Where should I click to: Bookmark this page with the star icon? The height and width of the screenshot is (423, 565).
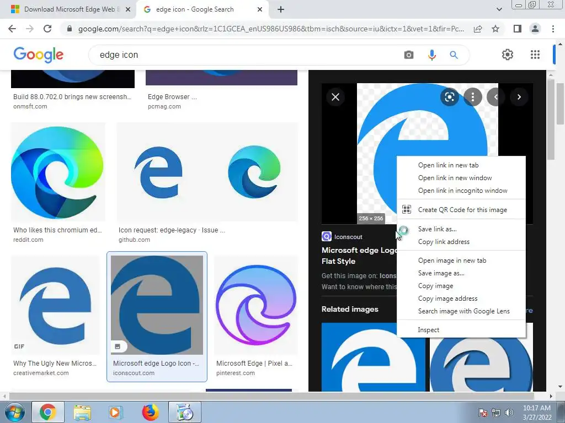coord(495,29)
